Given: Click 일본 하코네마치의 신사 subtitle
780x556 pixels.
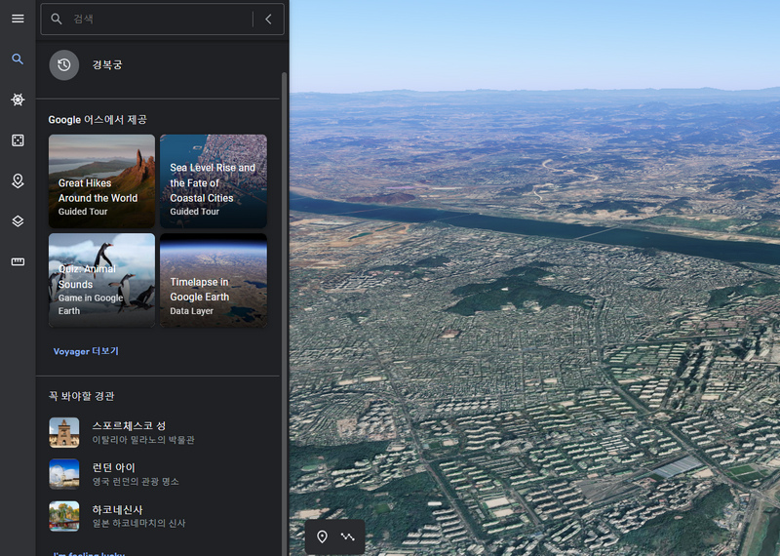Looking at the screenshot, I should 138,523.
